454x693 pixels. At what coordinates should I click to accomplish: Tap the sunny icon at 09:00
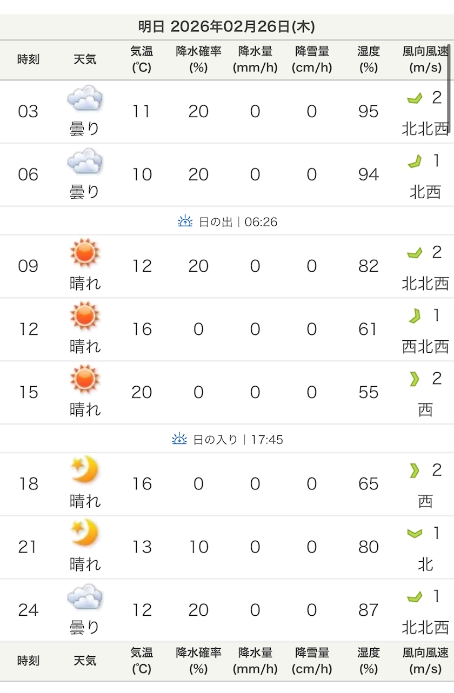[85, 253]
